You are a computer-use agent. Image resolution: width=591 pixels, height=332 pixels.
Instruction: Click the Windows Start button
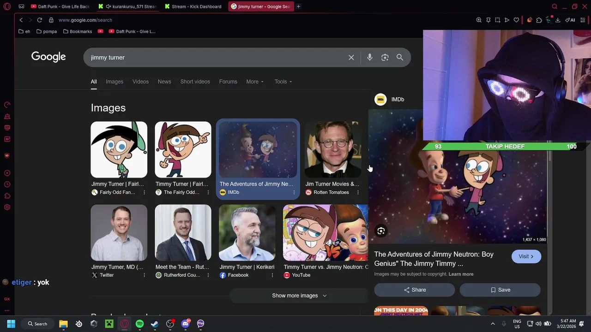pos(11,324)
